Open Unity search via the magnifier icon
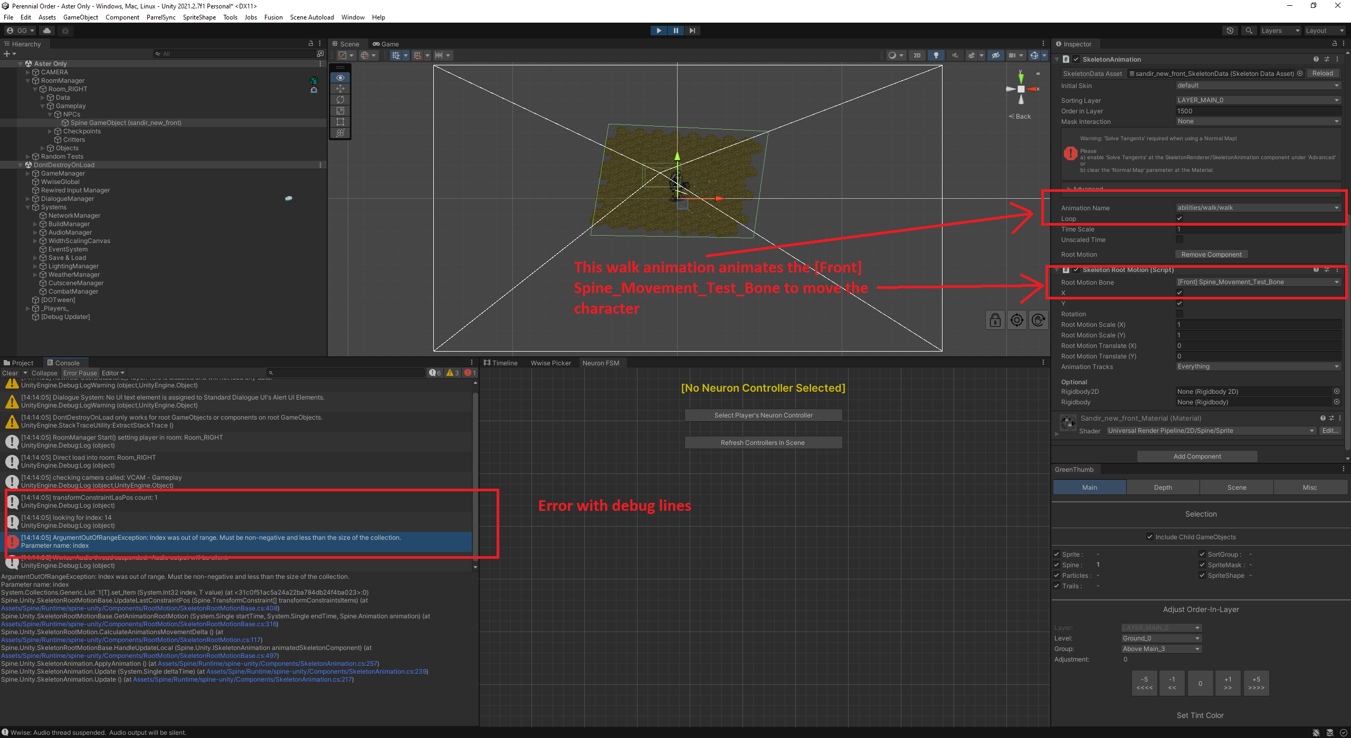The height and width of the screenshot is (738, 1351). point(1249,31)
